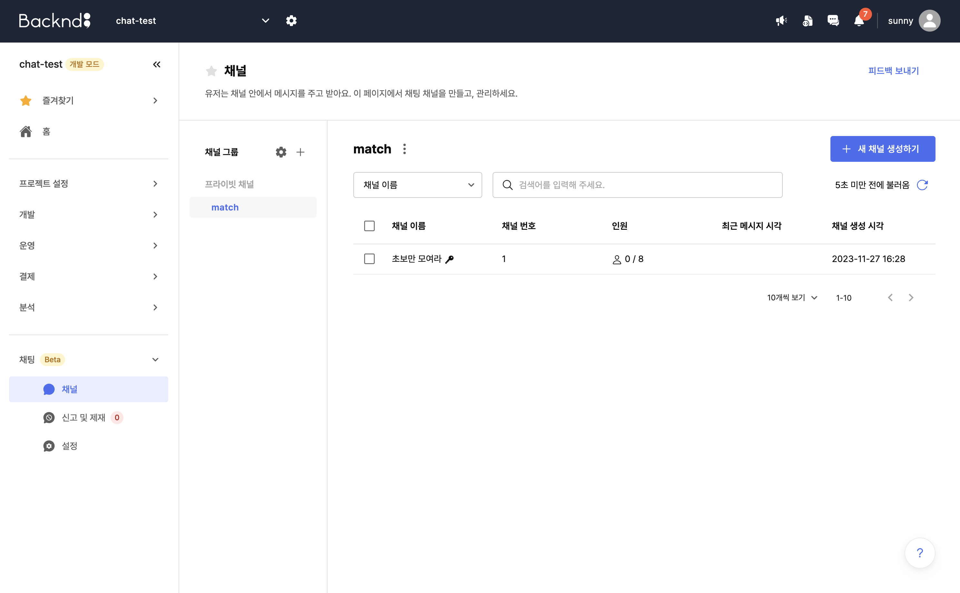Open the help question mark button
This screenshot has height=593, width=960.
[920, 553]
